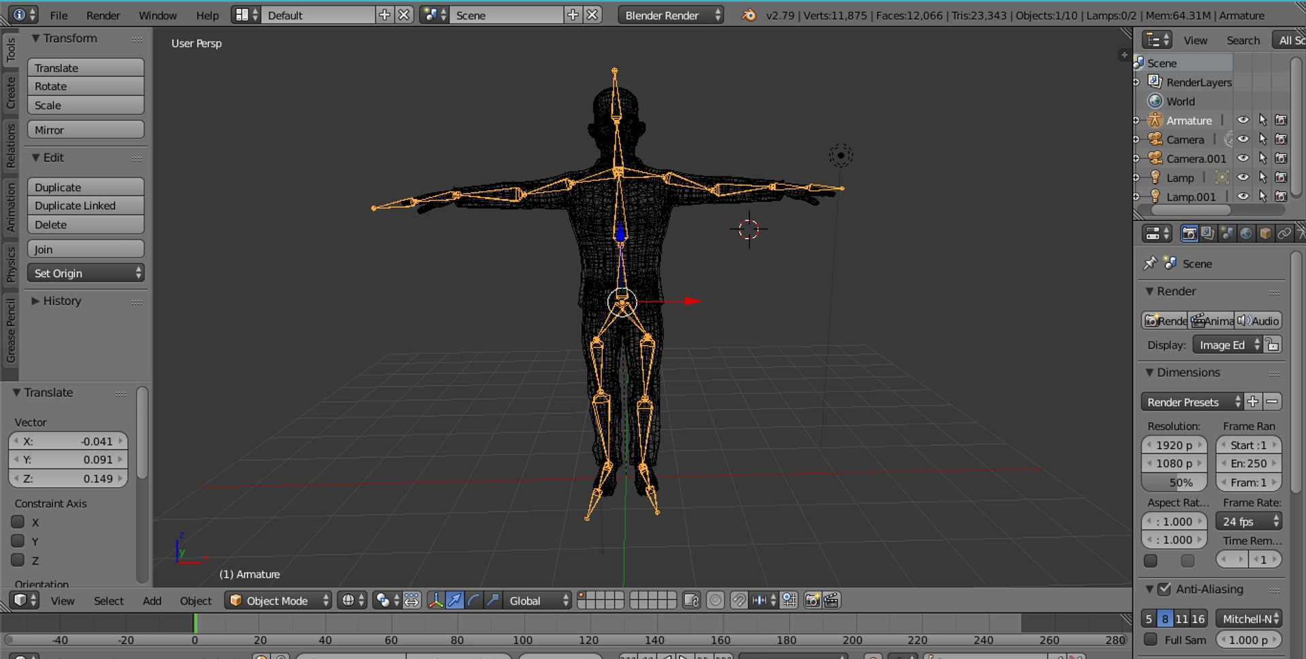This screenshot has height=659, width=1306.
Task: Toggle the 3D manipulator widget icon
Action: coord(435,601)
